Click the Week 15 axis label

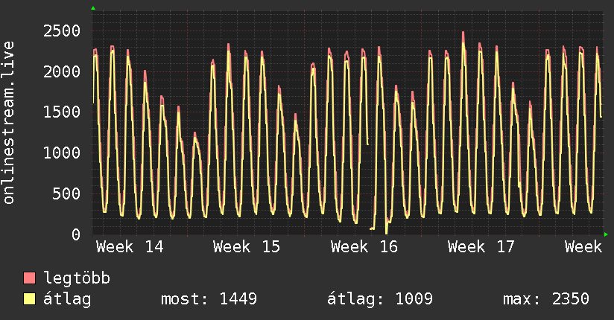click(x=247, y=247)
